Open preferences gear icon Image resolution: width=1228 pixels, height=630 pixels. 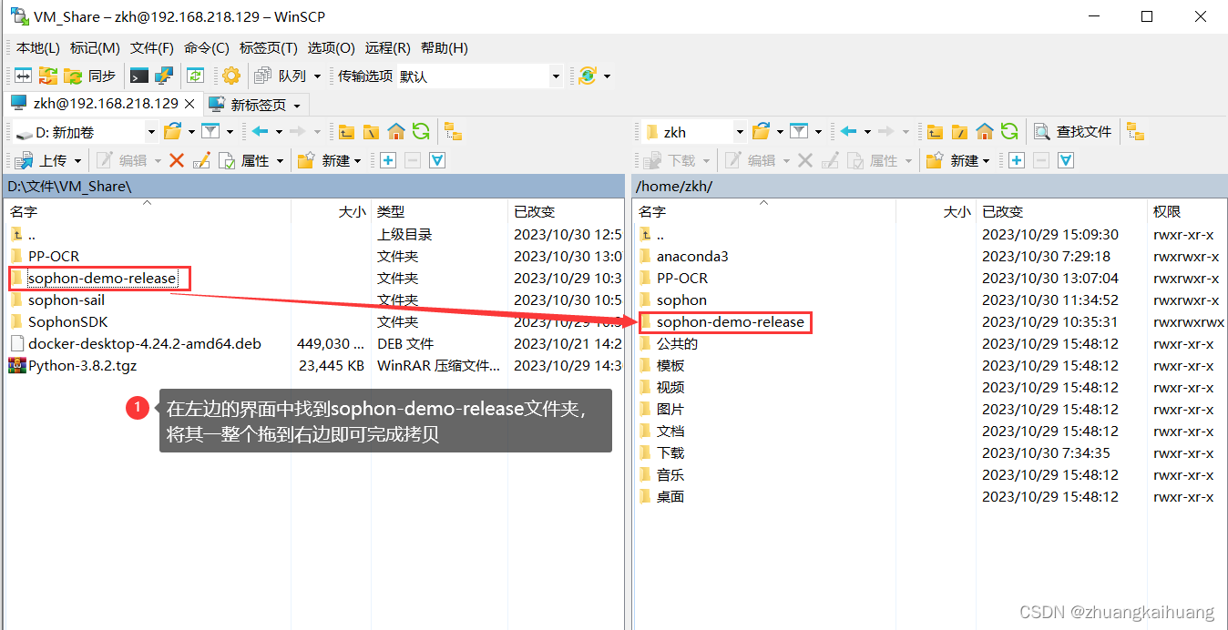231,76
